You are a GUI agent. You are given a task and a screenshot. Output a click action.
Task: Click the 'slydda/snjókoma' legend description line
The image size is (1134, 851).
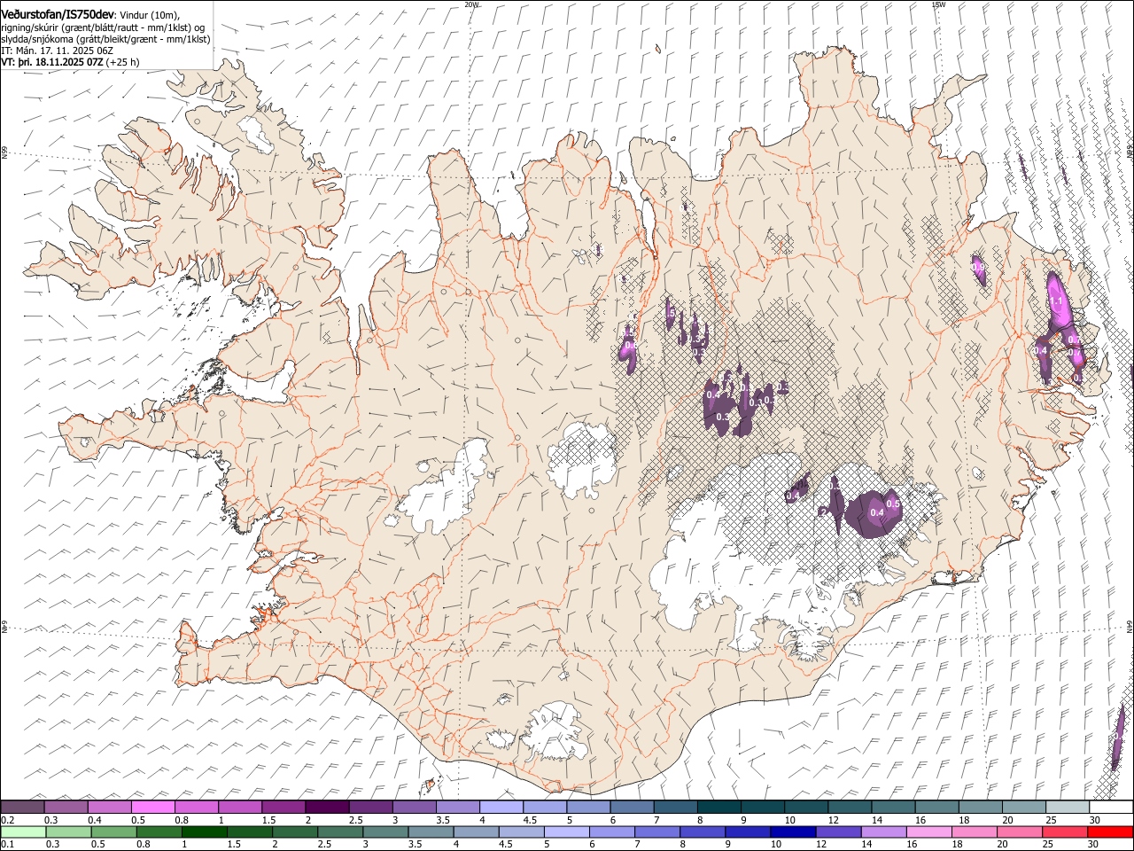tap(105, 39)
